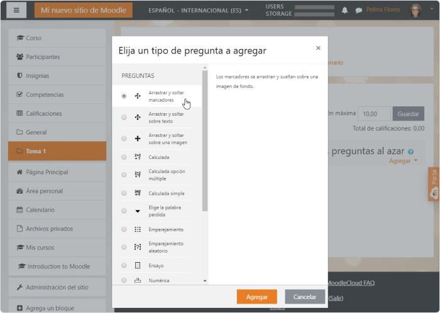
Task: Expand the Agregar dropdown in the quiz page
Action: pos(403,161)
